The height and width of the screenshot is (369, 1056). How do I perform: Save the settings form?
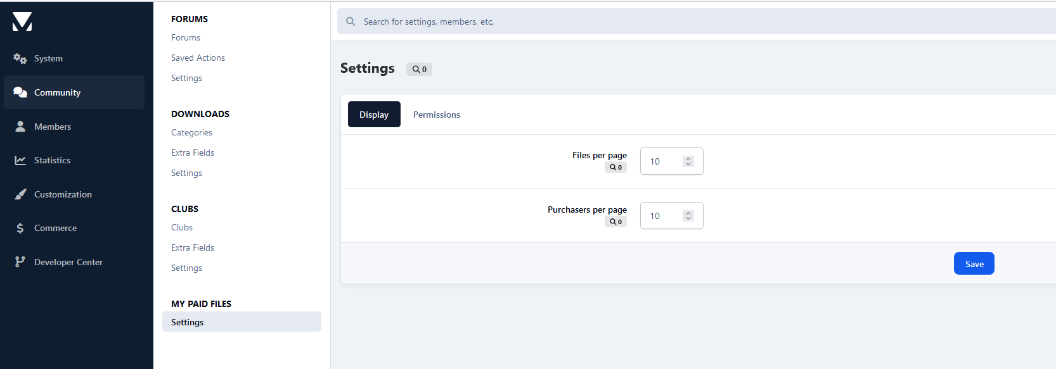click(974, 264)
